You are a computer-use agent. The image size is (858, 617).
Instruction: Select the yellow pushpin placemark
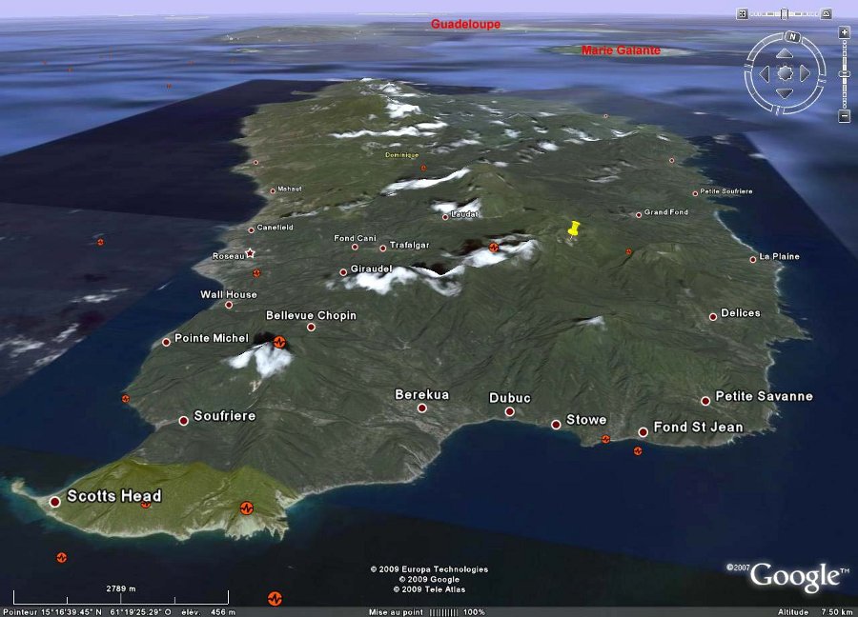tap(573, 229)
